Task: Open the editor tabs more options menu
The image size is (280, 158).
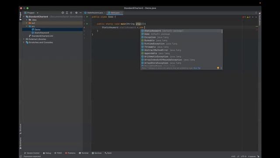Action: click(x=256, y=13)
